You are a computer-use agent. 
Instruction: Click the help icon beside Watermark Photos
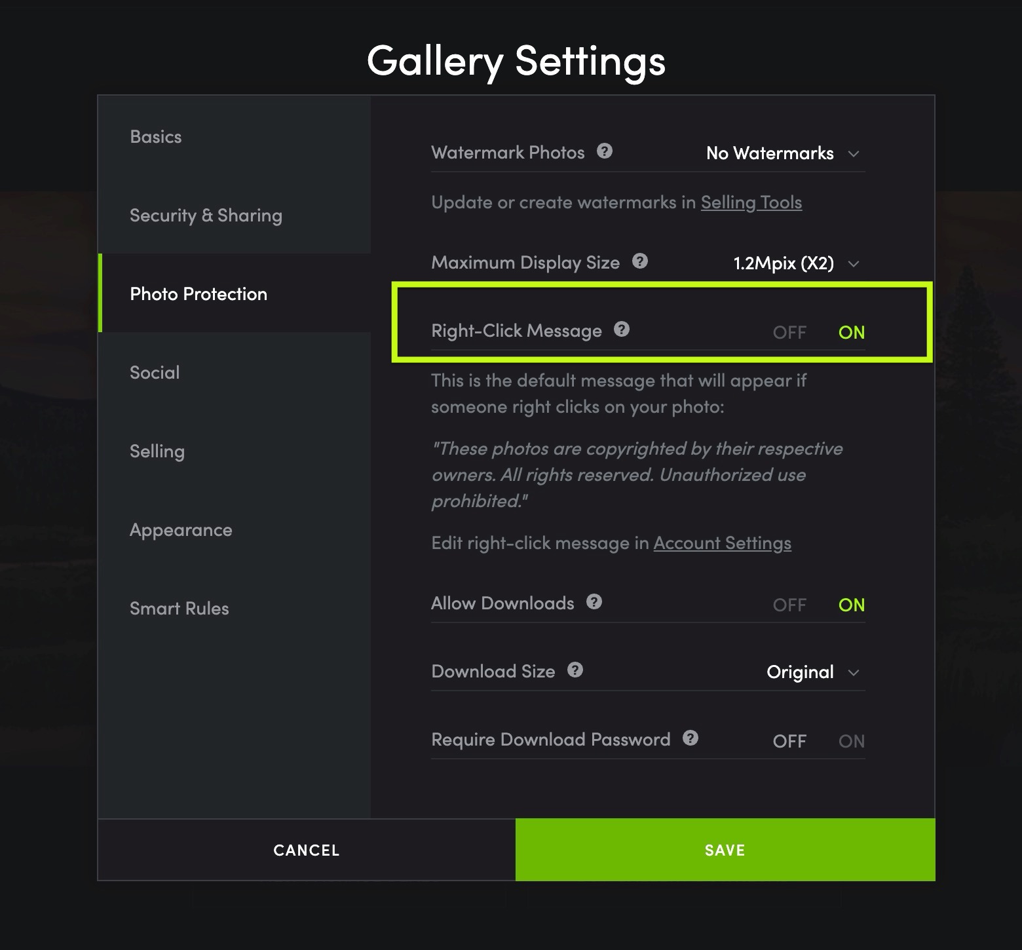pyautogui.click(x=605, y=151)
